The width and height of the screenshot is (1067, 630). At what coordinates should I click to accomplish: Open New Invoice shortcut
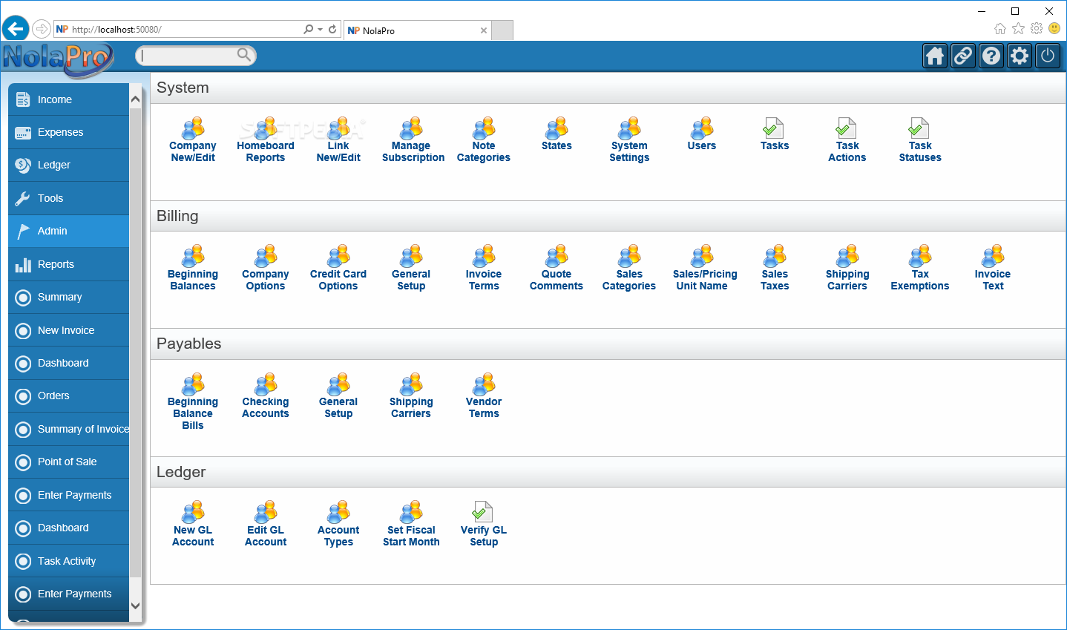pos(69,330)
